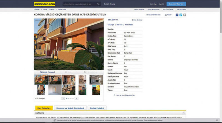
Task: Open the İlan Detayları tab
Action: click(44, 108)
